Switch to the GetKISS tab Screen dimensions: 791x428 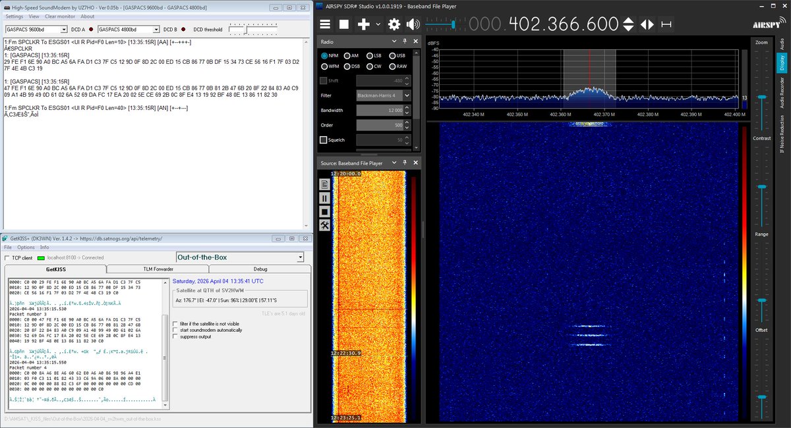click(55, 269)
